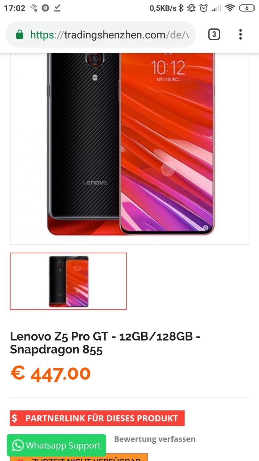Tap the Whatsapp Support button label
This screenshot has width=259, height=461.
tap(63, 445)
